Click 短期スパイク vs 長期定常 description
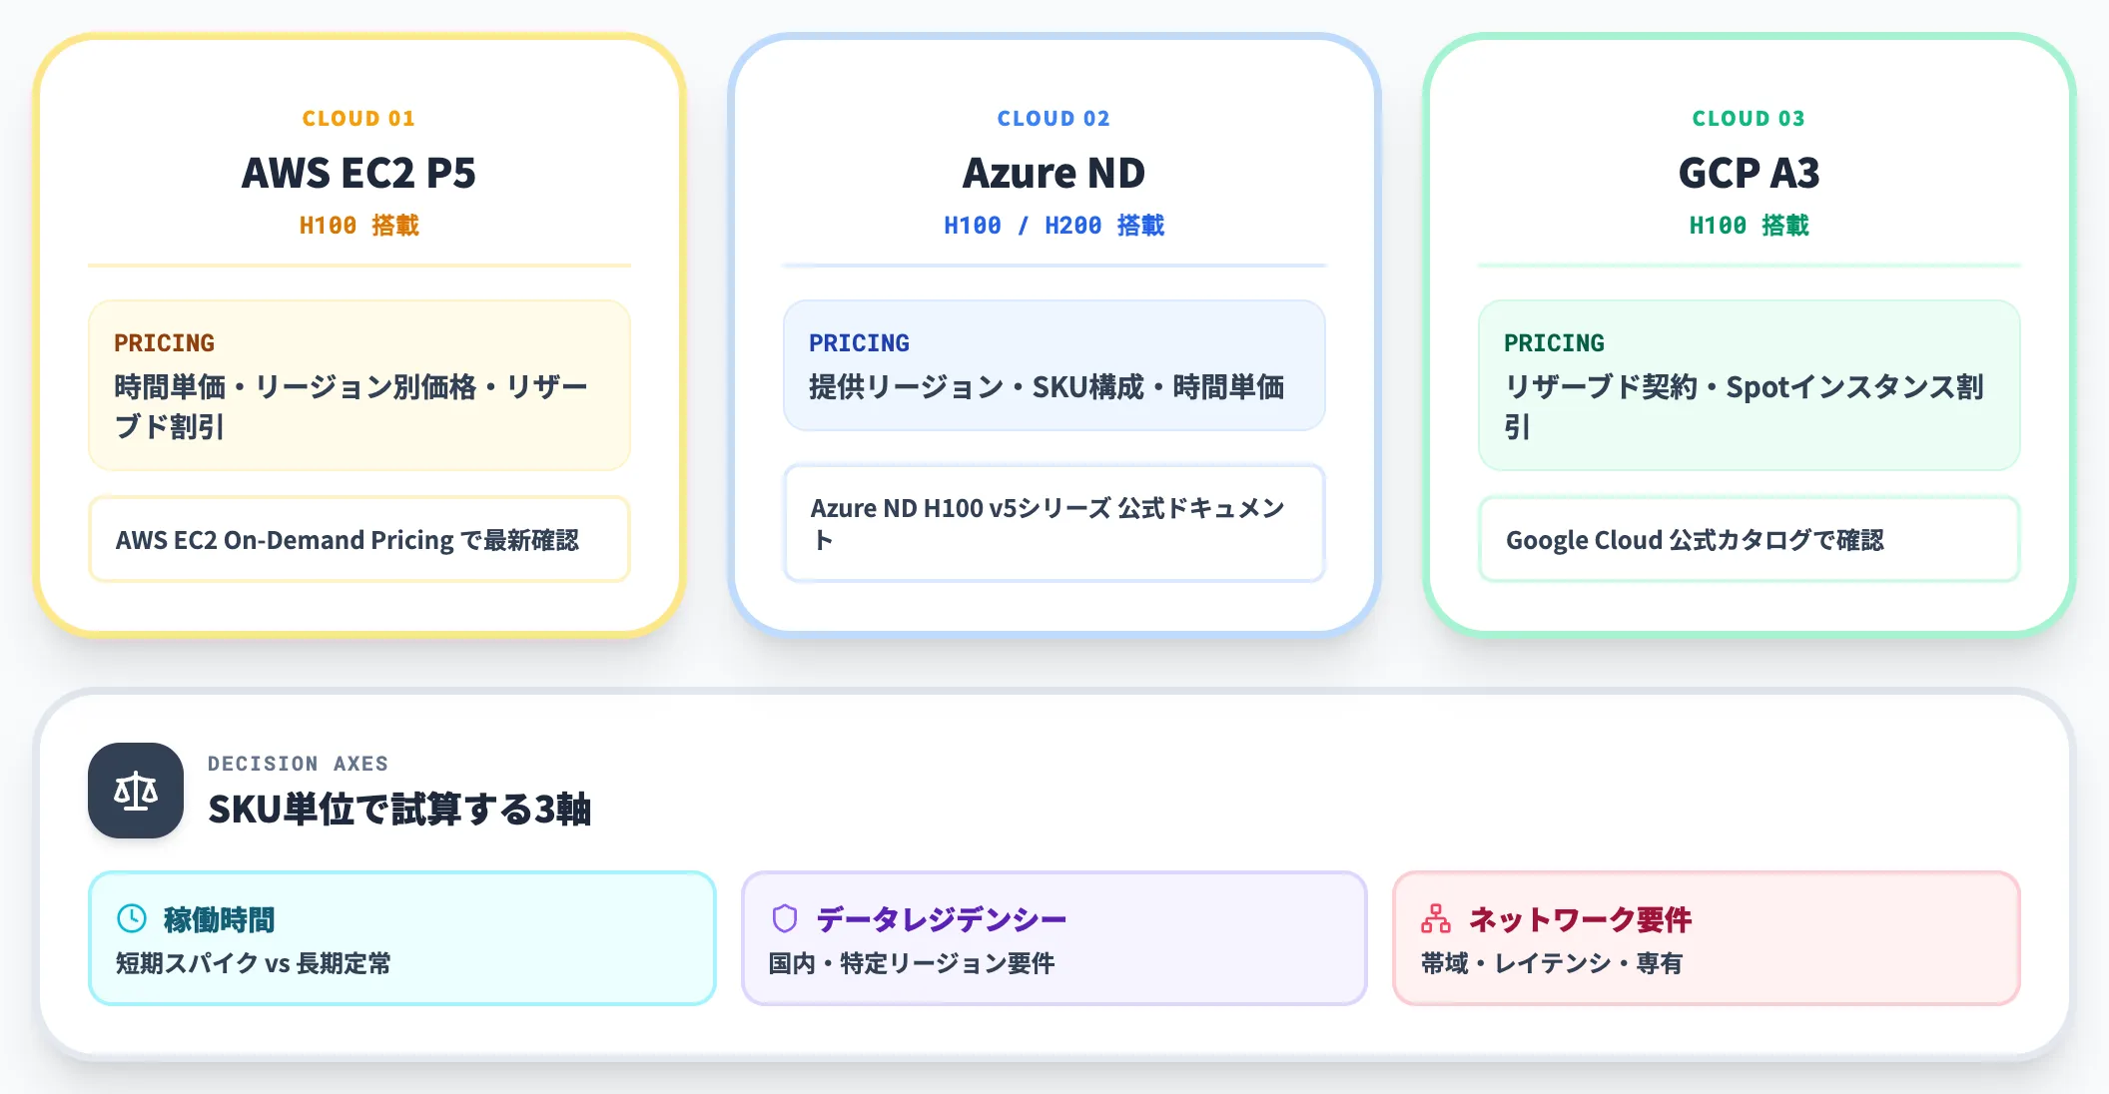 click(254, 963)
